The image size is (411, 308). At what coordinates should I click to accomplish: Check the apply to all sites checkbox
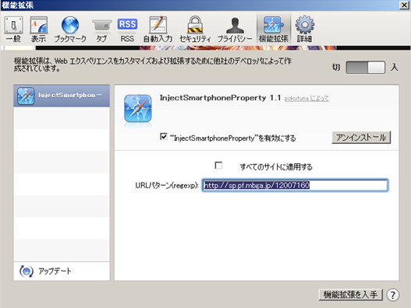coord(218,166)
